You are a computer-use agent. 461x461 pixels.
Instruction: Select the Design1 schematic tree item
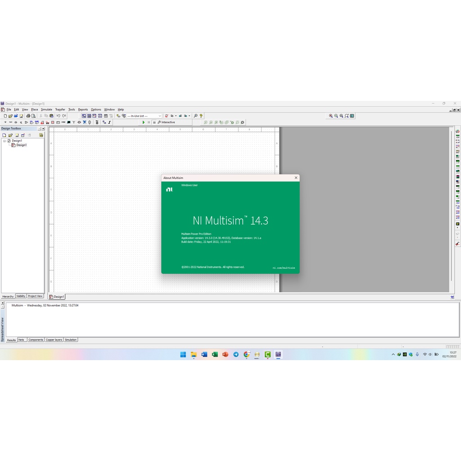coord(21,145)
